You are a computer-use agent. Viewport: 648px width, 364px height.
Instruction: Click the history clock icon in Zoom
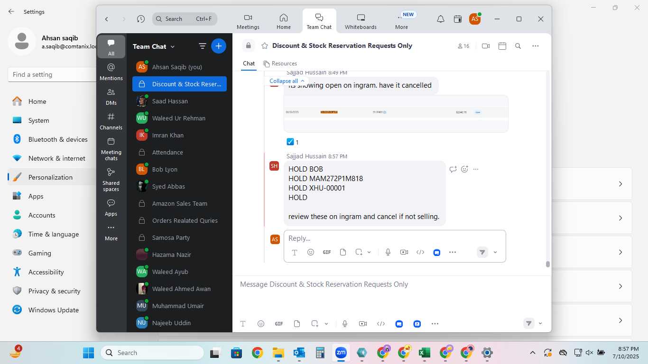(x=141, y=19)
